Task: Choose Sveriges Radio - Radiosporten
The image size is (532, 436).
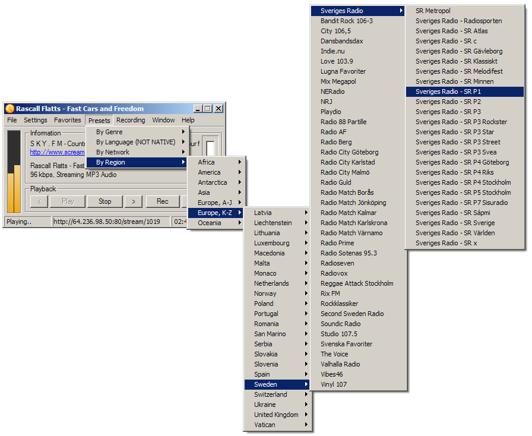Action: (465, 21)
